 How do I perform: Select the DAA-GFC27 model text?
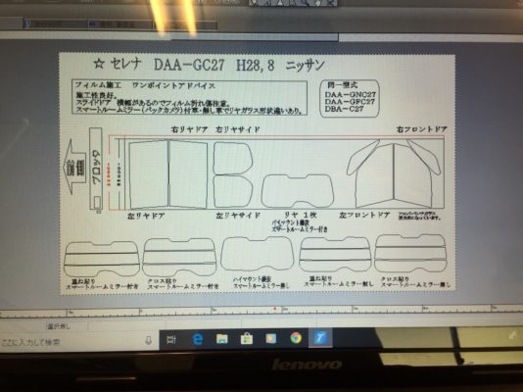350,101
